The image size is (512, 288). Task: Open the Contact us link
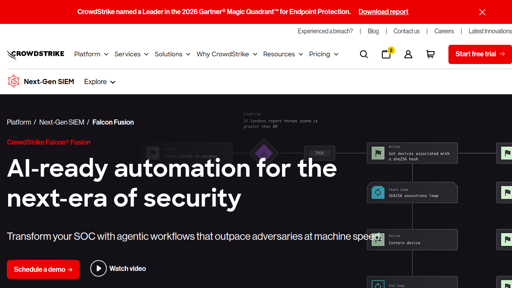tap(407, 31)
